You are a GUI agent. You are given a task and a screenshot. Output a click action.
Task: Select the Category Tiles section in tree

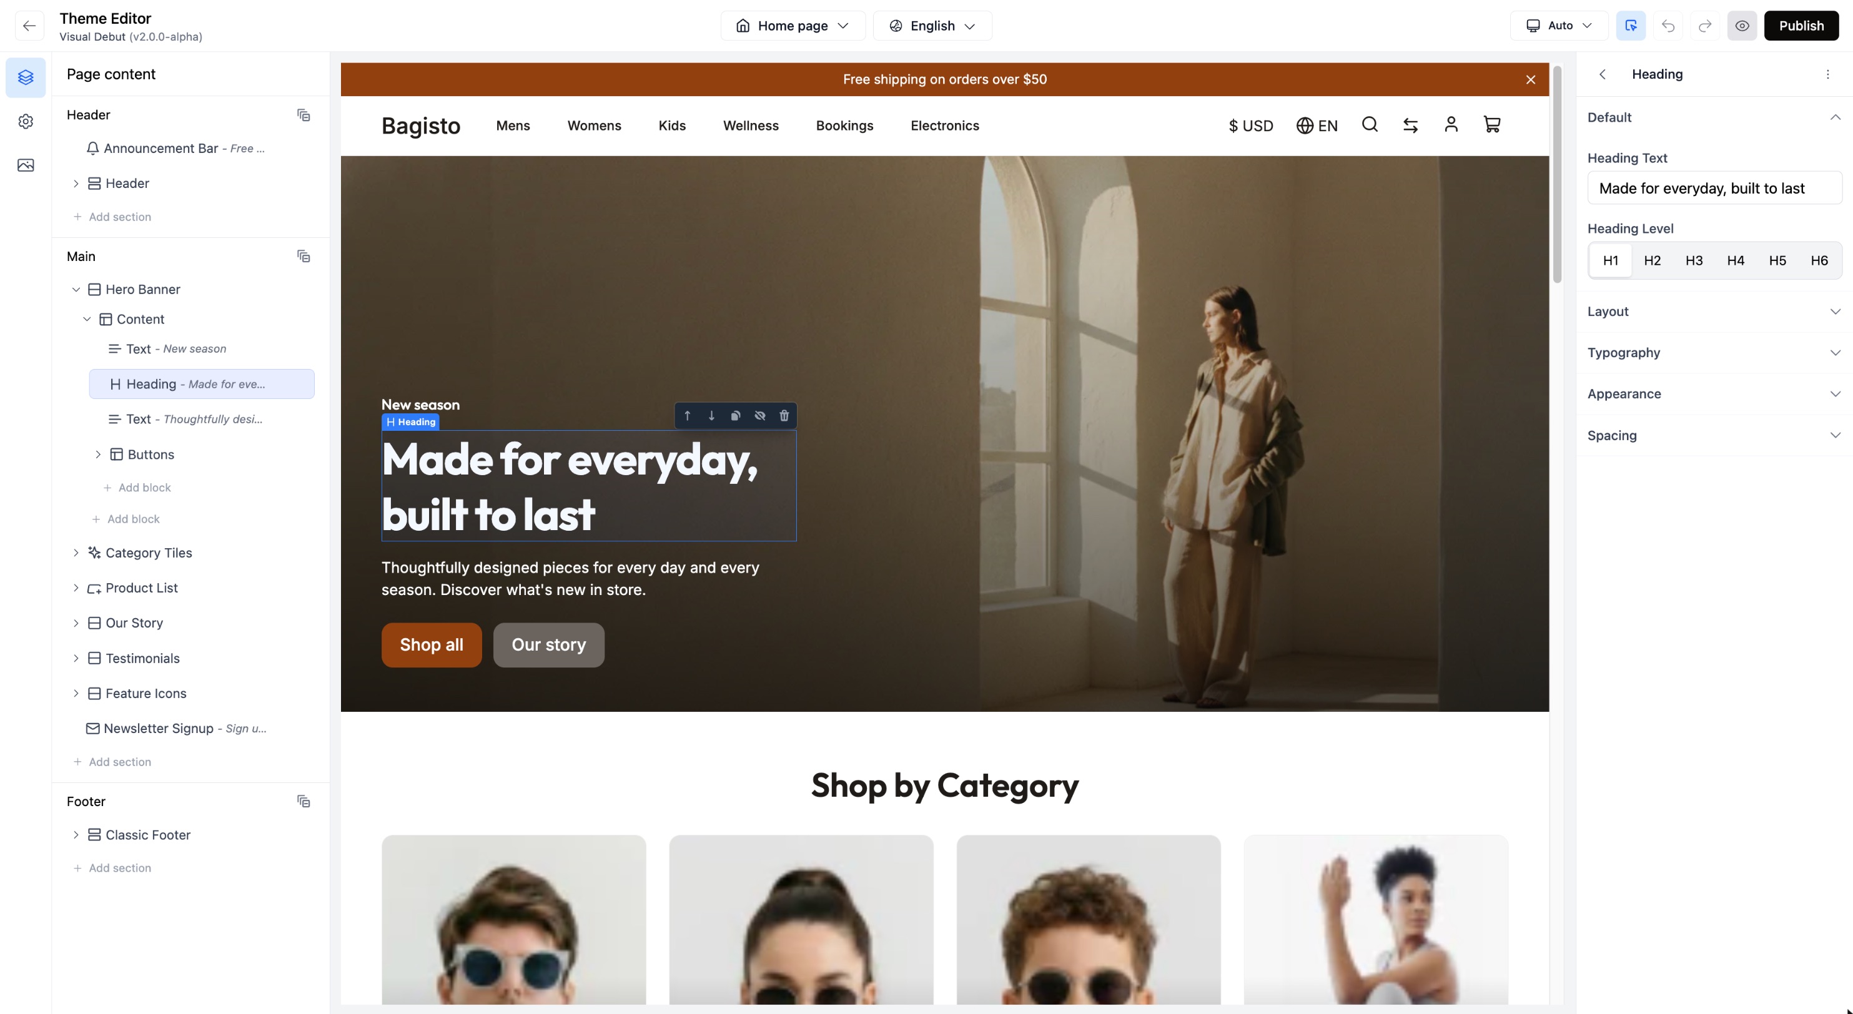tap(148, 553)
